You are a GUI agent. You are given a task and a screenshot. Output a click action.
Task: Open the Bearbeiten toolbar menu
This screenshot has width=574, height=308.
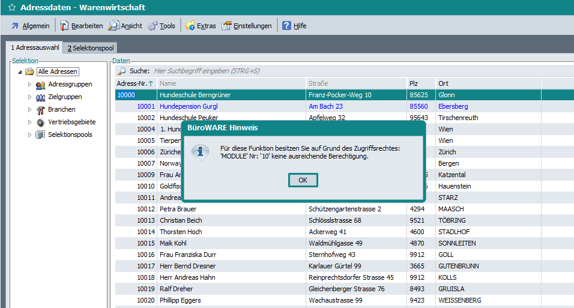[81, 26]
